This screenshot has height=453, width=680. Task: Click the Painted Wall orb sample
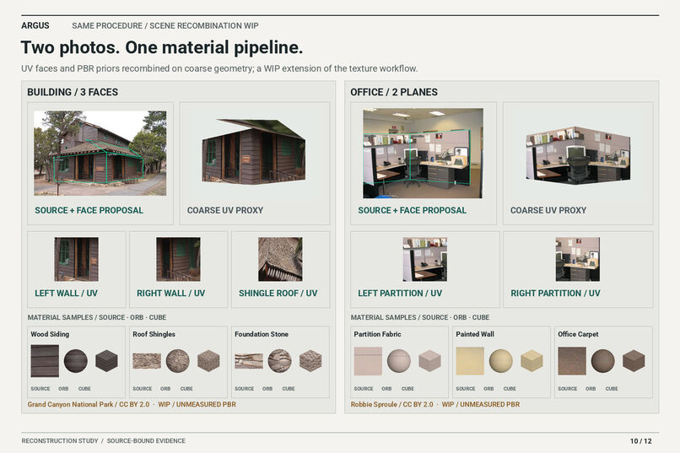click(501, 361)
